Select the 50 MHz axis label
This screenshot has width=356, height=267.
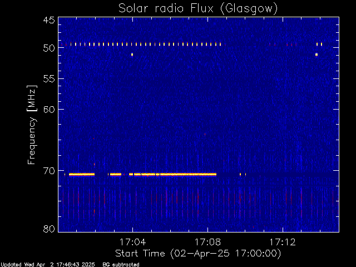(49, 48)
